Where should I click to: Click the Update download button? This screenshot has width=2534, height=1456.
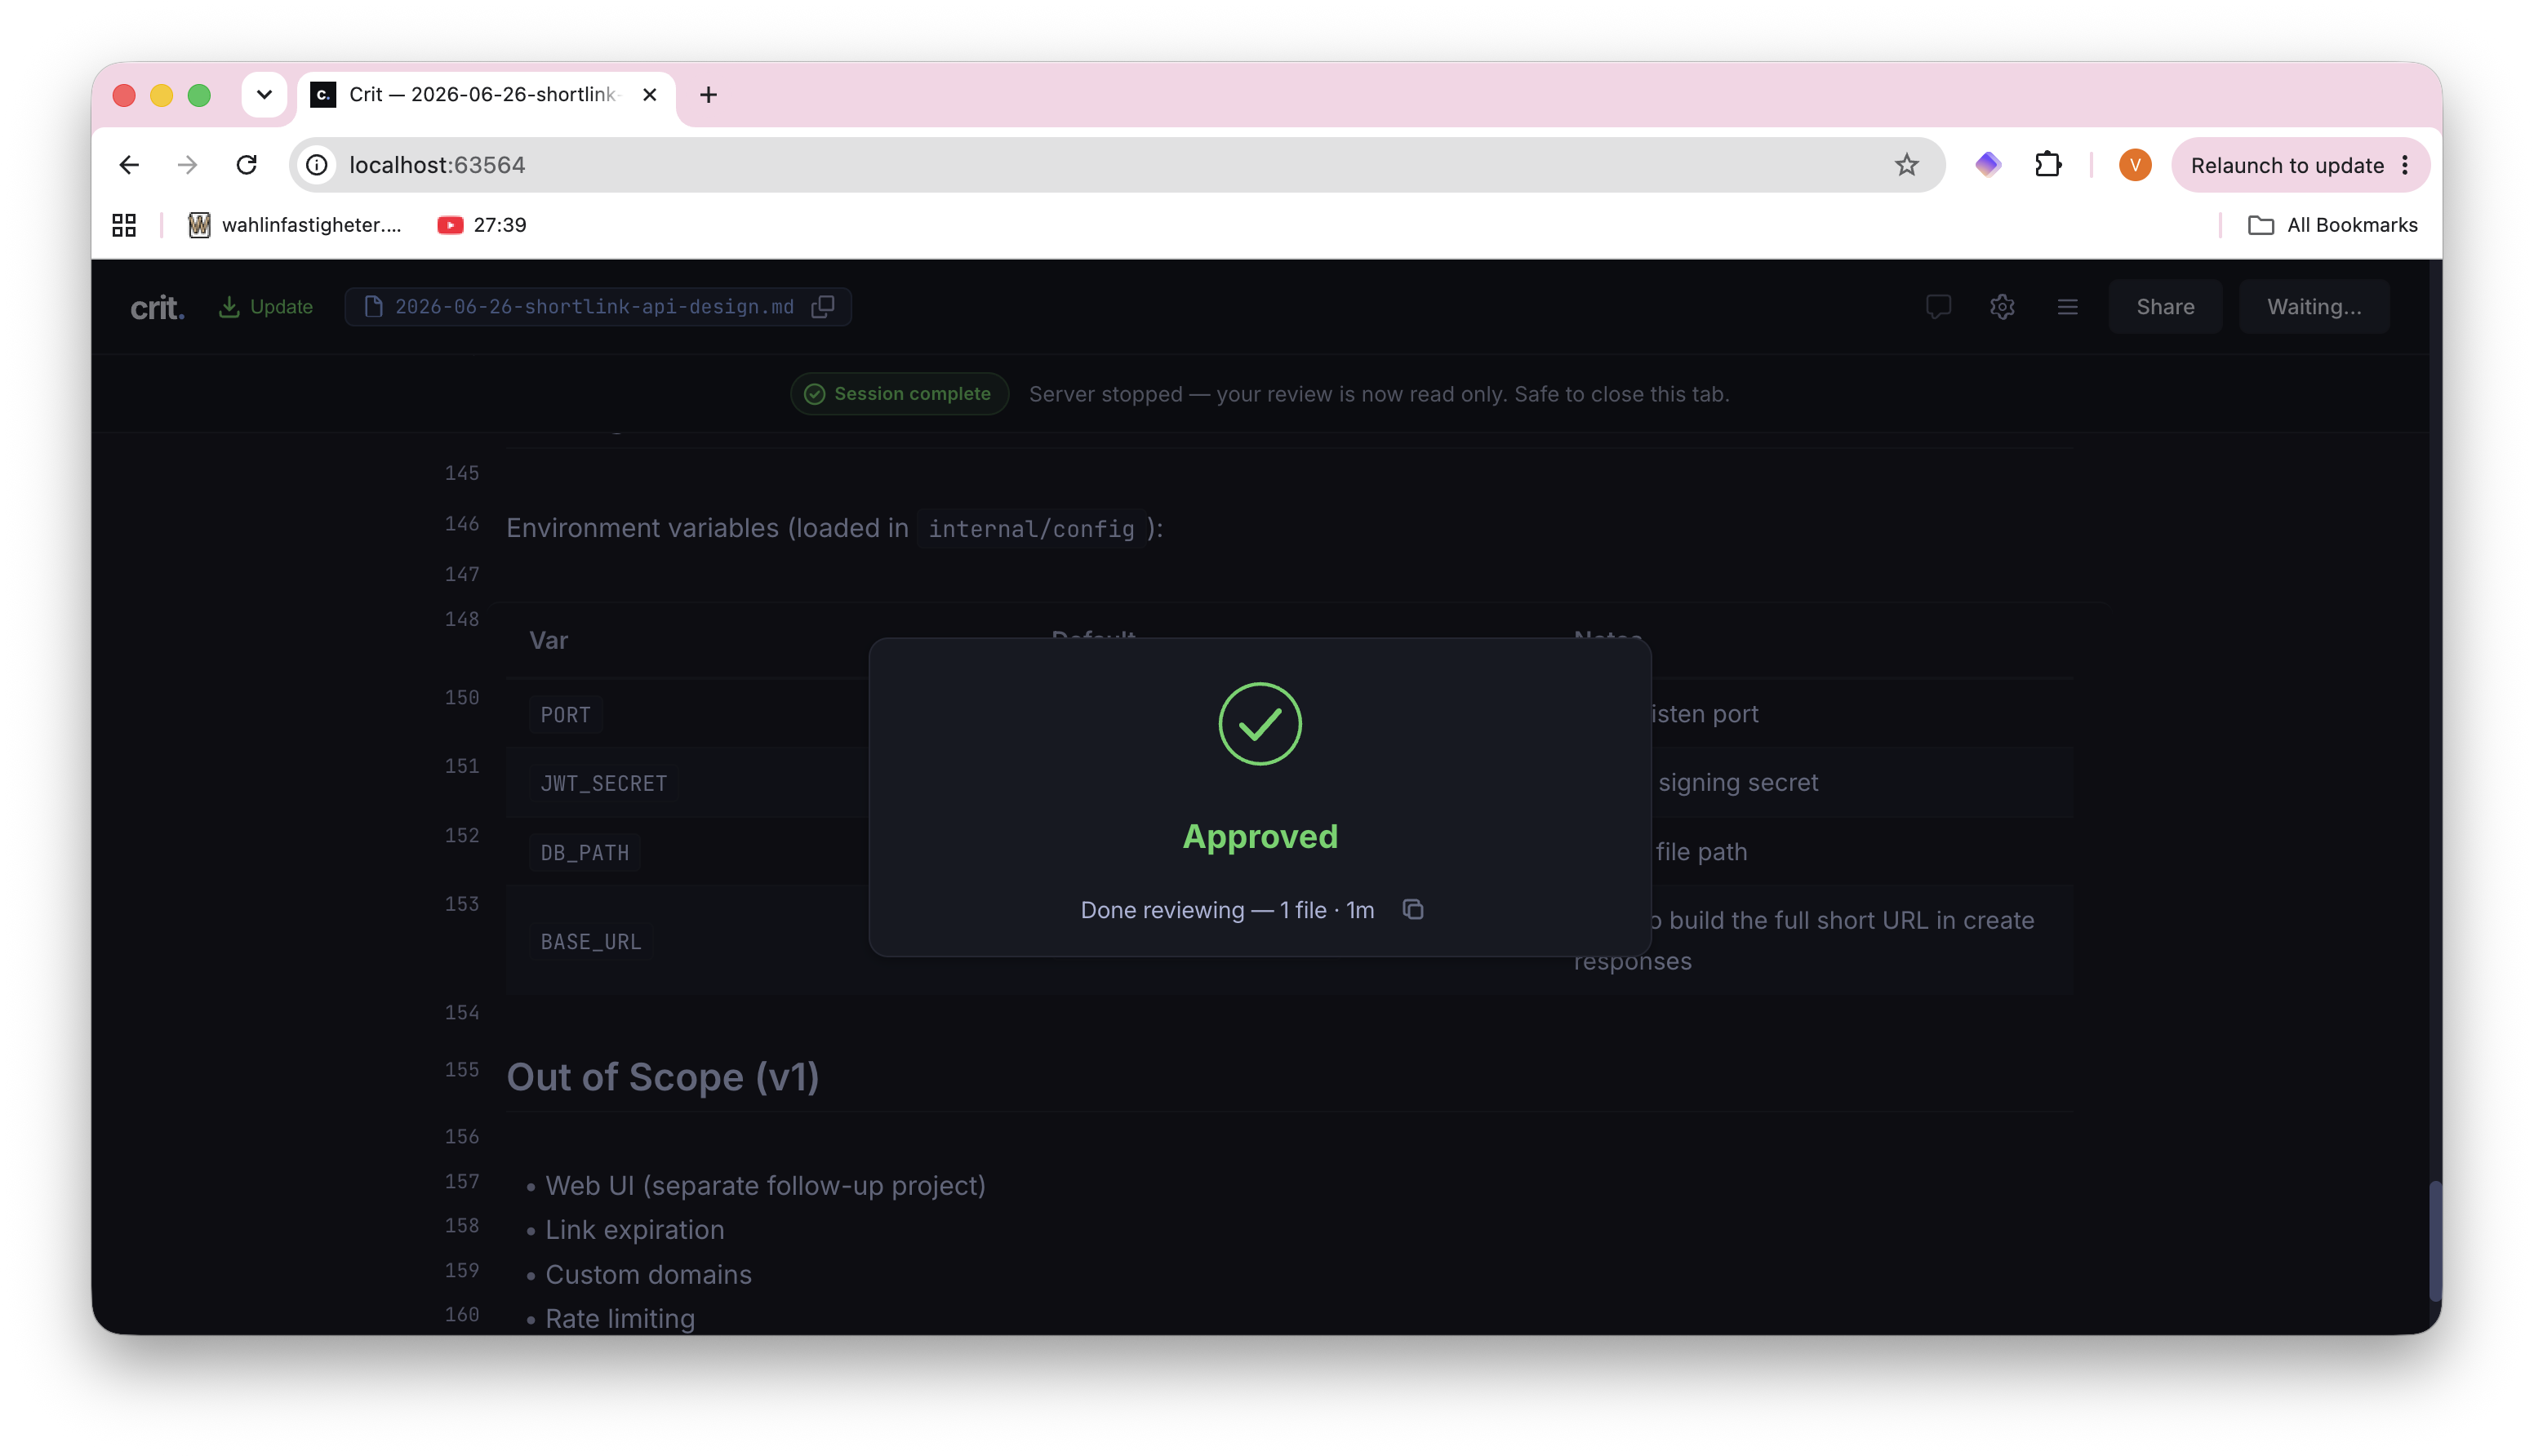(x=266, y=307)
